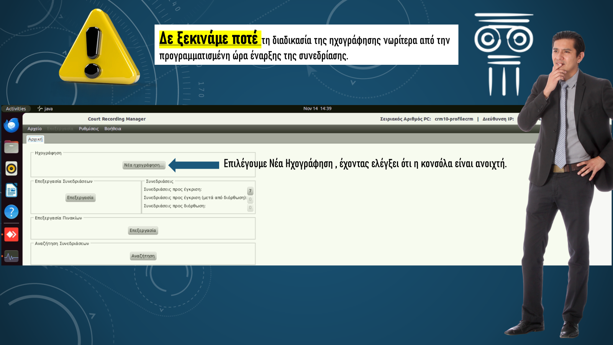This screenshot has width=613, height=345.
Task: Click Επεξεργασία under Επεξεργασία Πινακίων
Action: tap(143, 230)
